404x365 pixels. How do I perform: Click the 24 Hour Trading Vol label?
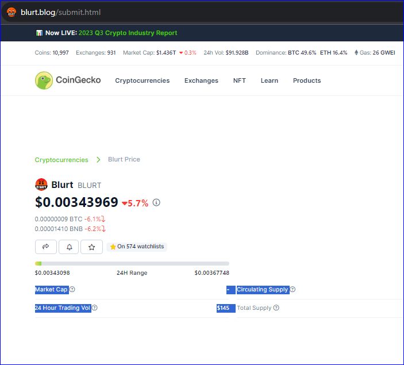tap(63, 308)
